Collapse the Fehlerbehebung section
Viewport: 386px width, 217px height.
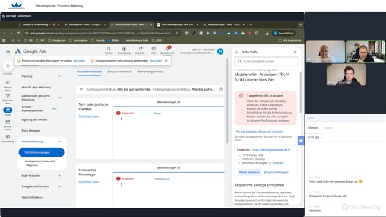59,142
